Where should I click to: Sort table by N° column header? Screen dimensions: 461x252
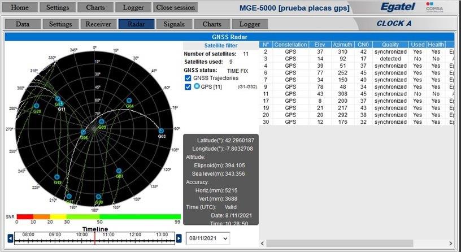(266, 45)
